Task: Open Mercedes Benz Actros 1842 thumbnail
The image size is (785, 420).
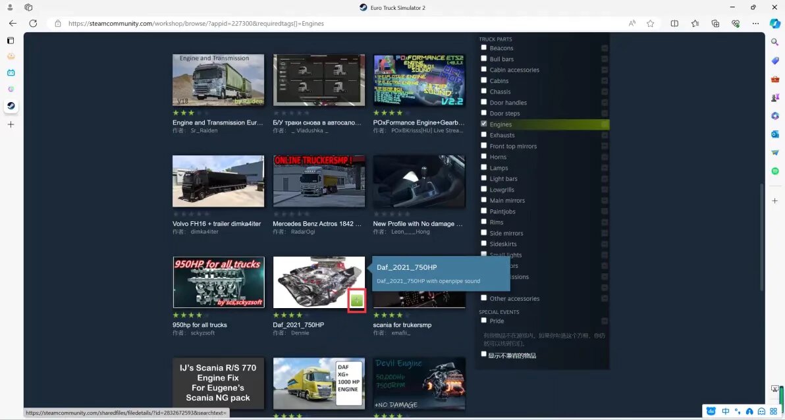Action: point(319,181)
